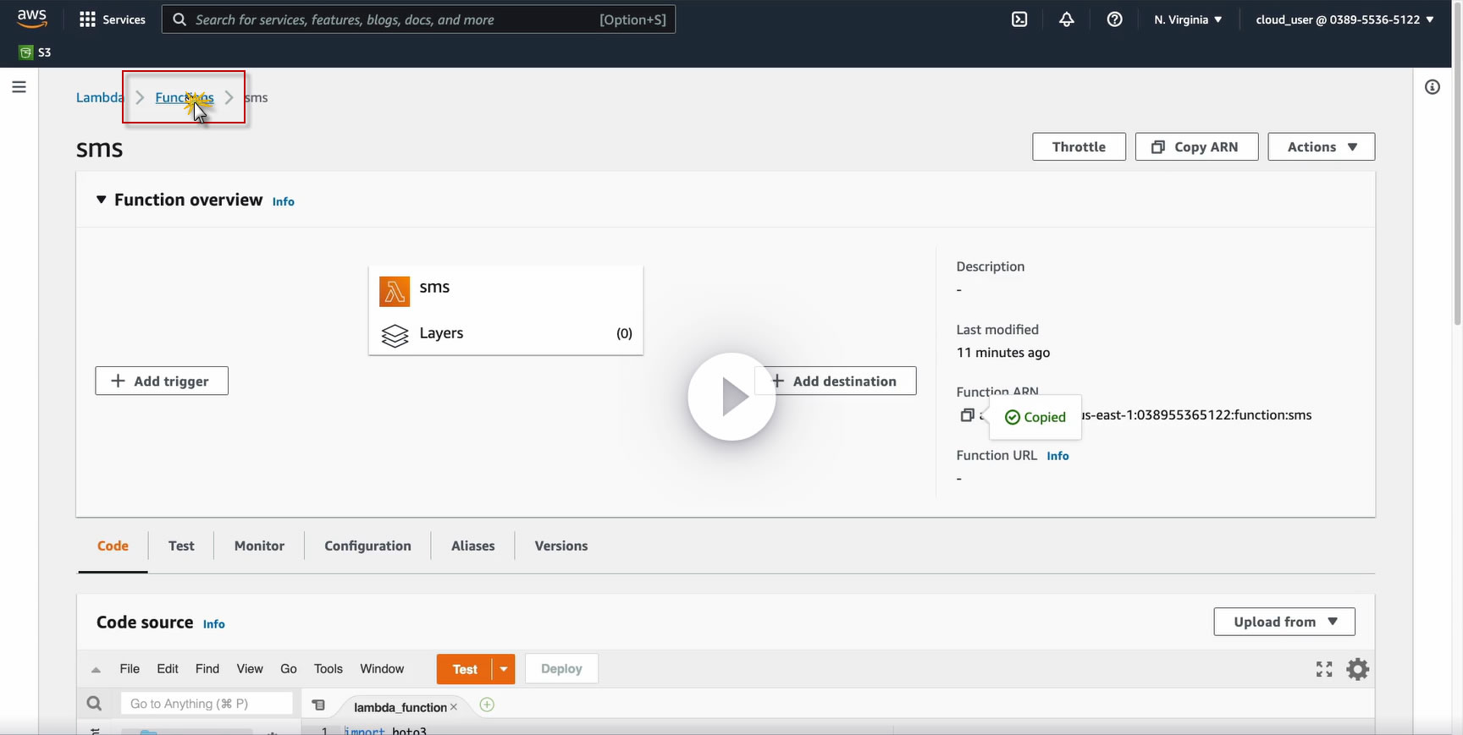Open the help question mark menu
The width and height of the screenshot is (1463, 735).
1115,19
